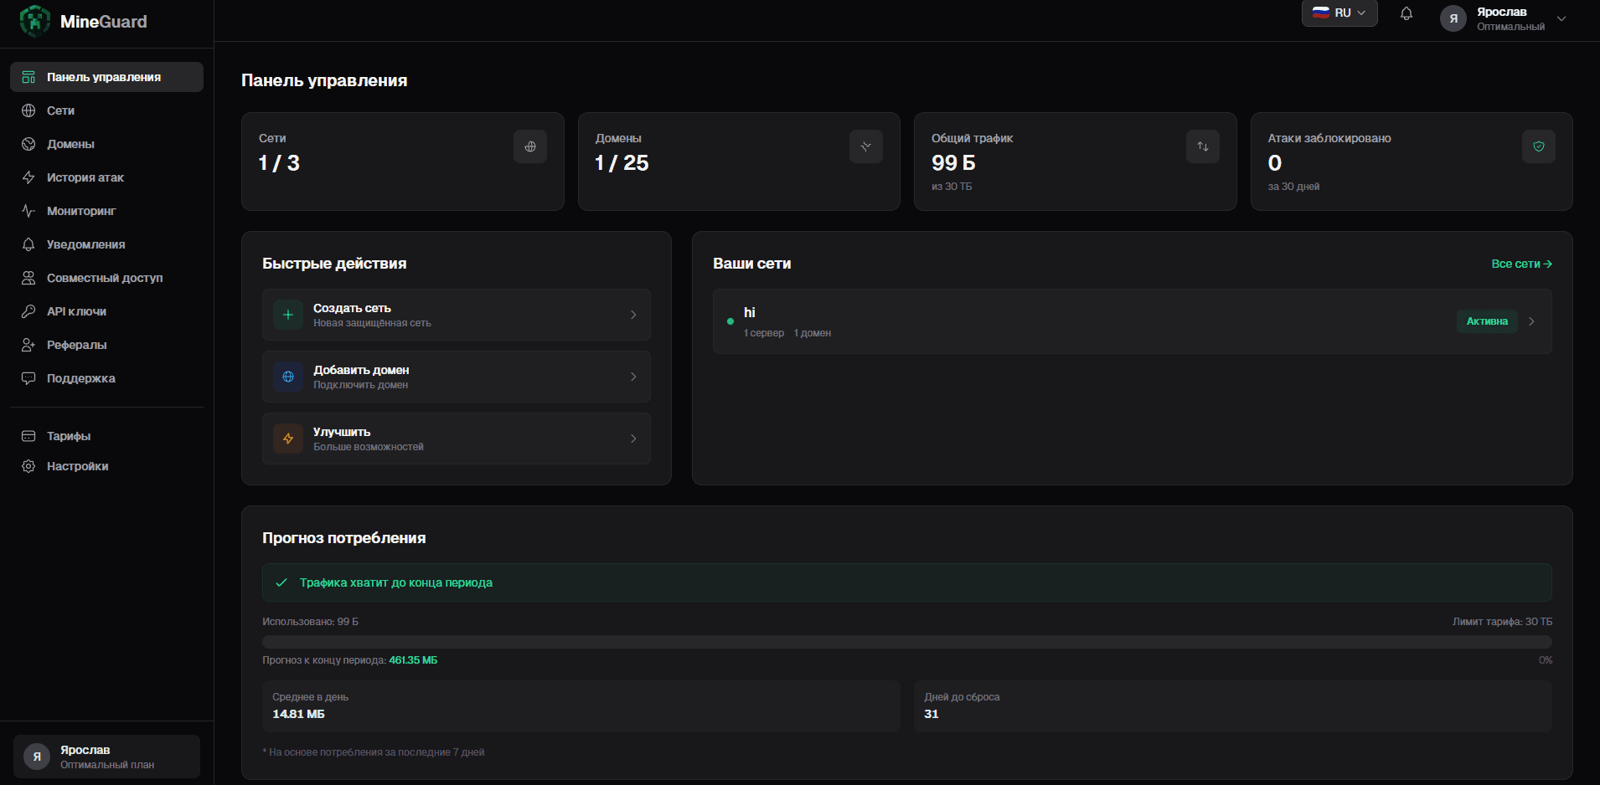Screen dimensions: 1600x785
Task: Open the RU language dropdown
Action: pos(1339,13)
